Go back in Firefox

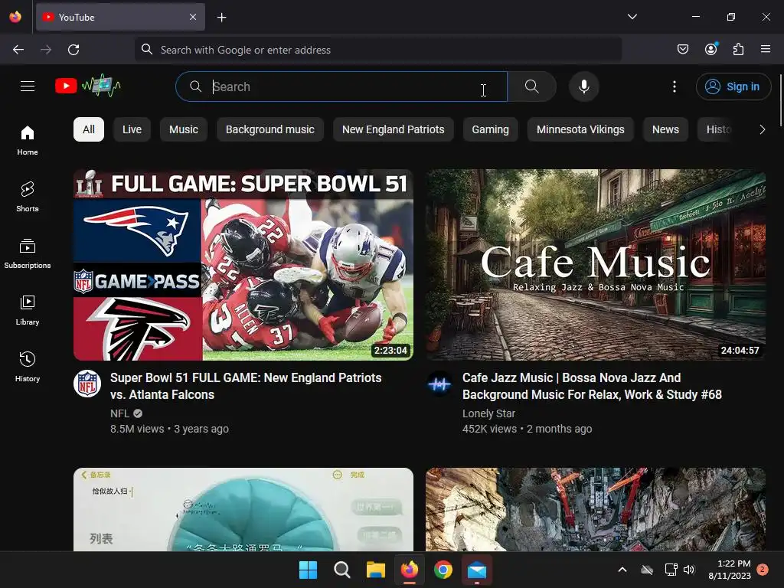coord(18,50)
